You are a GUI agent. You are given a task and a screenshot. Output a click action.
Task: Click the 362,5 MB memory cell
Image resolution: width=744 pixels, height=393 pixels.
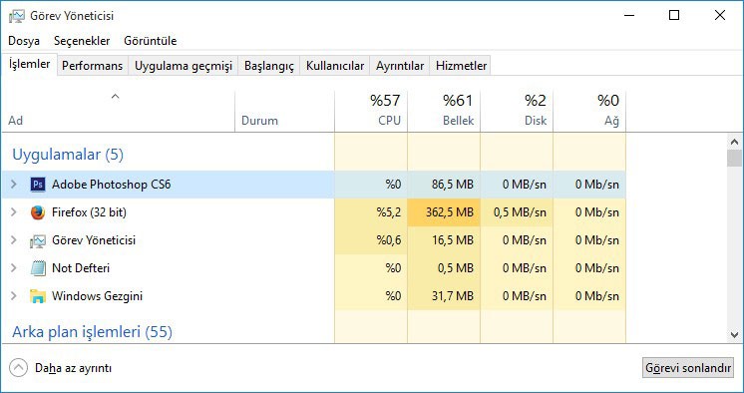click(444, 212)
